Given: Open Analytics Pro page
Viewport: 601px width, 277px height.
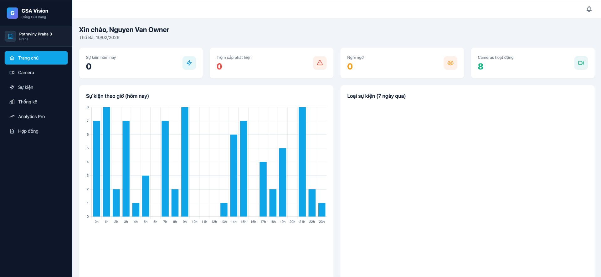Looking at the screenshot, I should tap(36, 116).
